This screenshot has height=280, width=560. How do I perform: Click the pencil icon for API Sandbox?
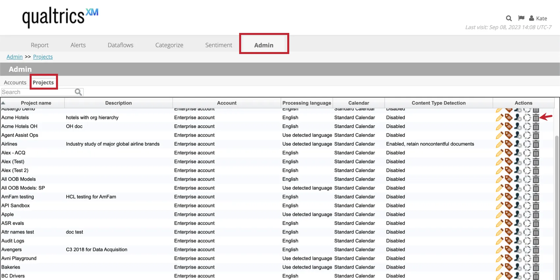click(x=499, y=206)
